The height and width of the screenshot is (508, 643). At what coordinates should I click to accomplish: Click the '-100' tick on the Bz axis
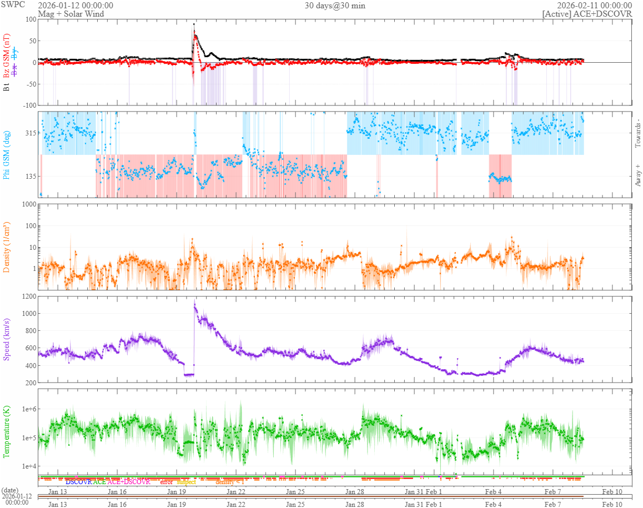click(29, 105)
